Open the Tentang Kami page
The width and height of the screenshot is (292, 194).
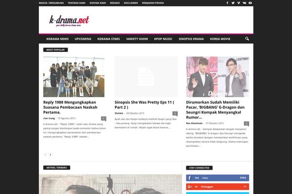pyautogui.click(x=76, y=3)
